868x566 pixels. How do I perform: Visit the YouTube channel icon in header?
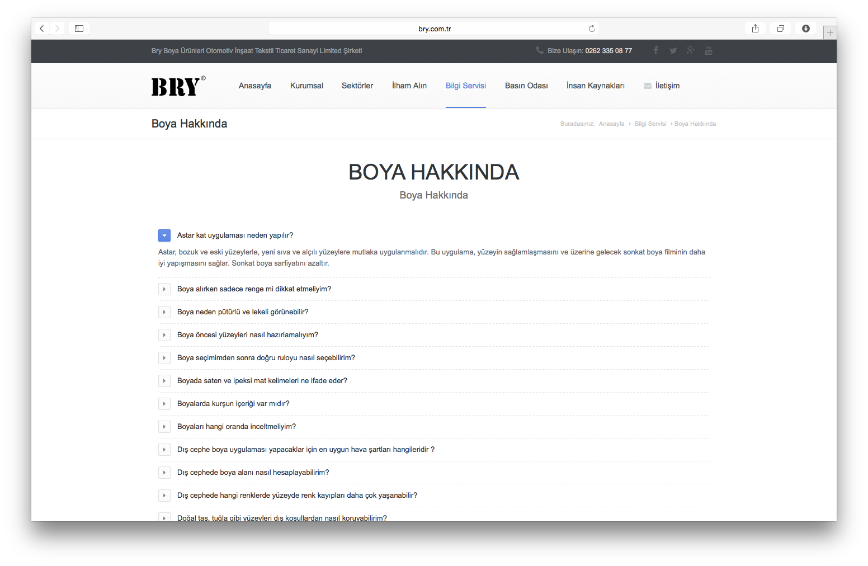click(709, 50)
